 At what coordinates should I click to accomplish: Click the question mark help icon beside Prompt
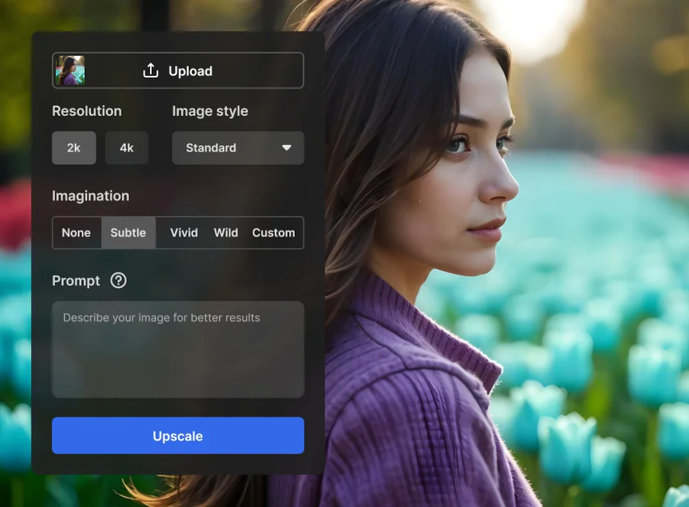[x=118, y=281]
